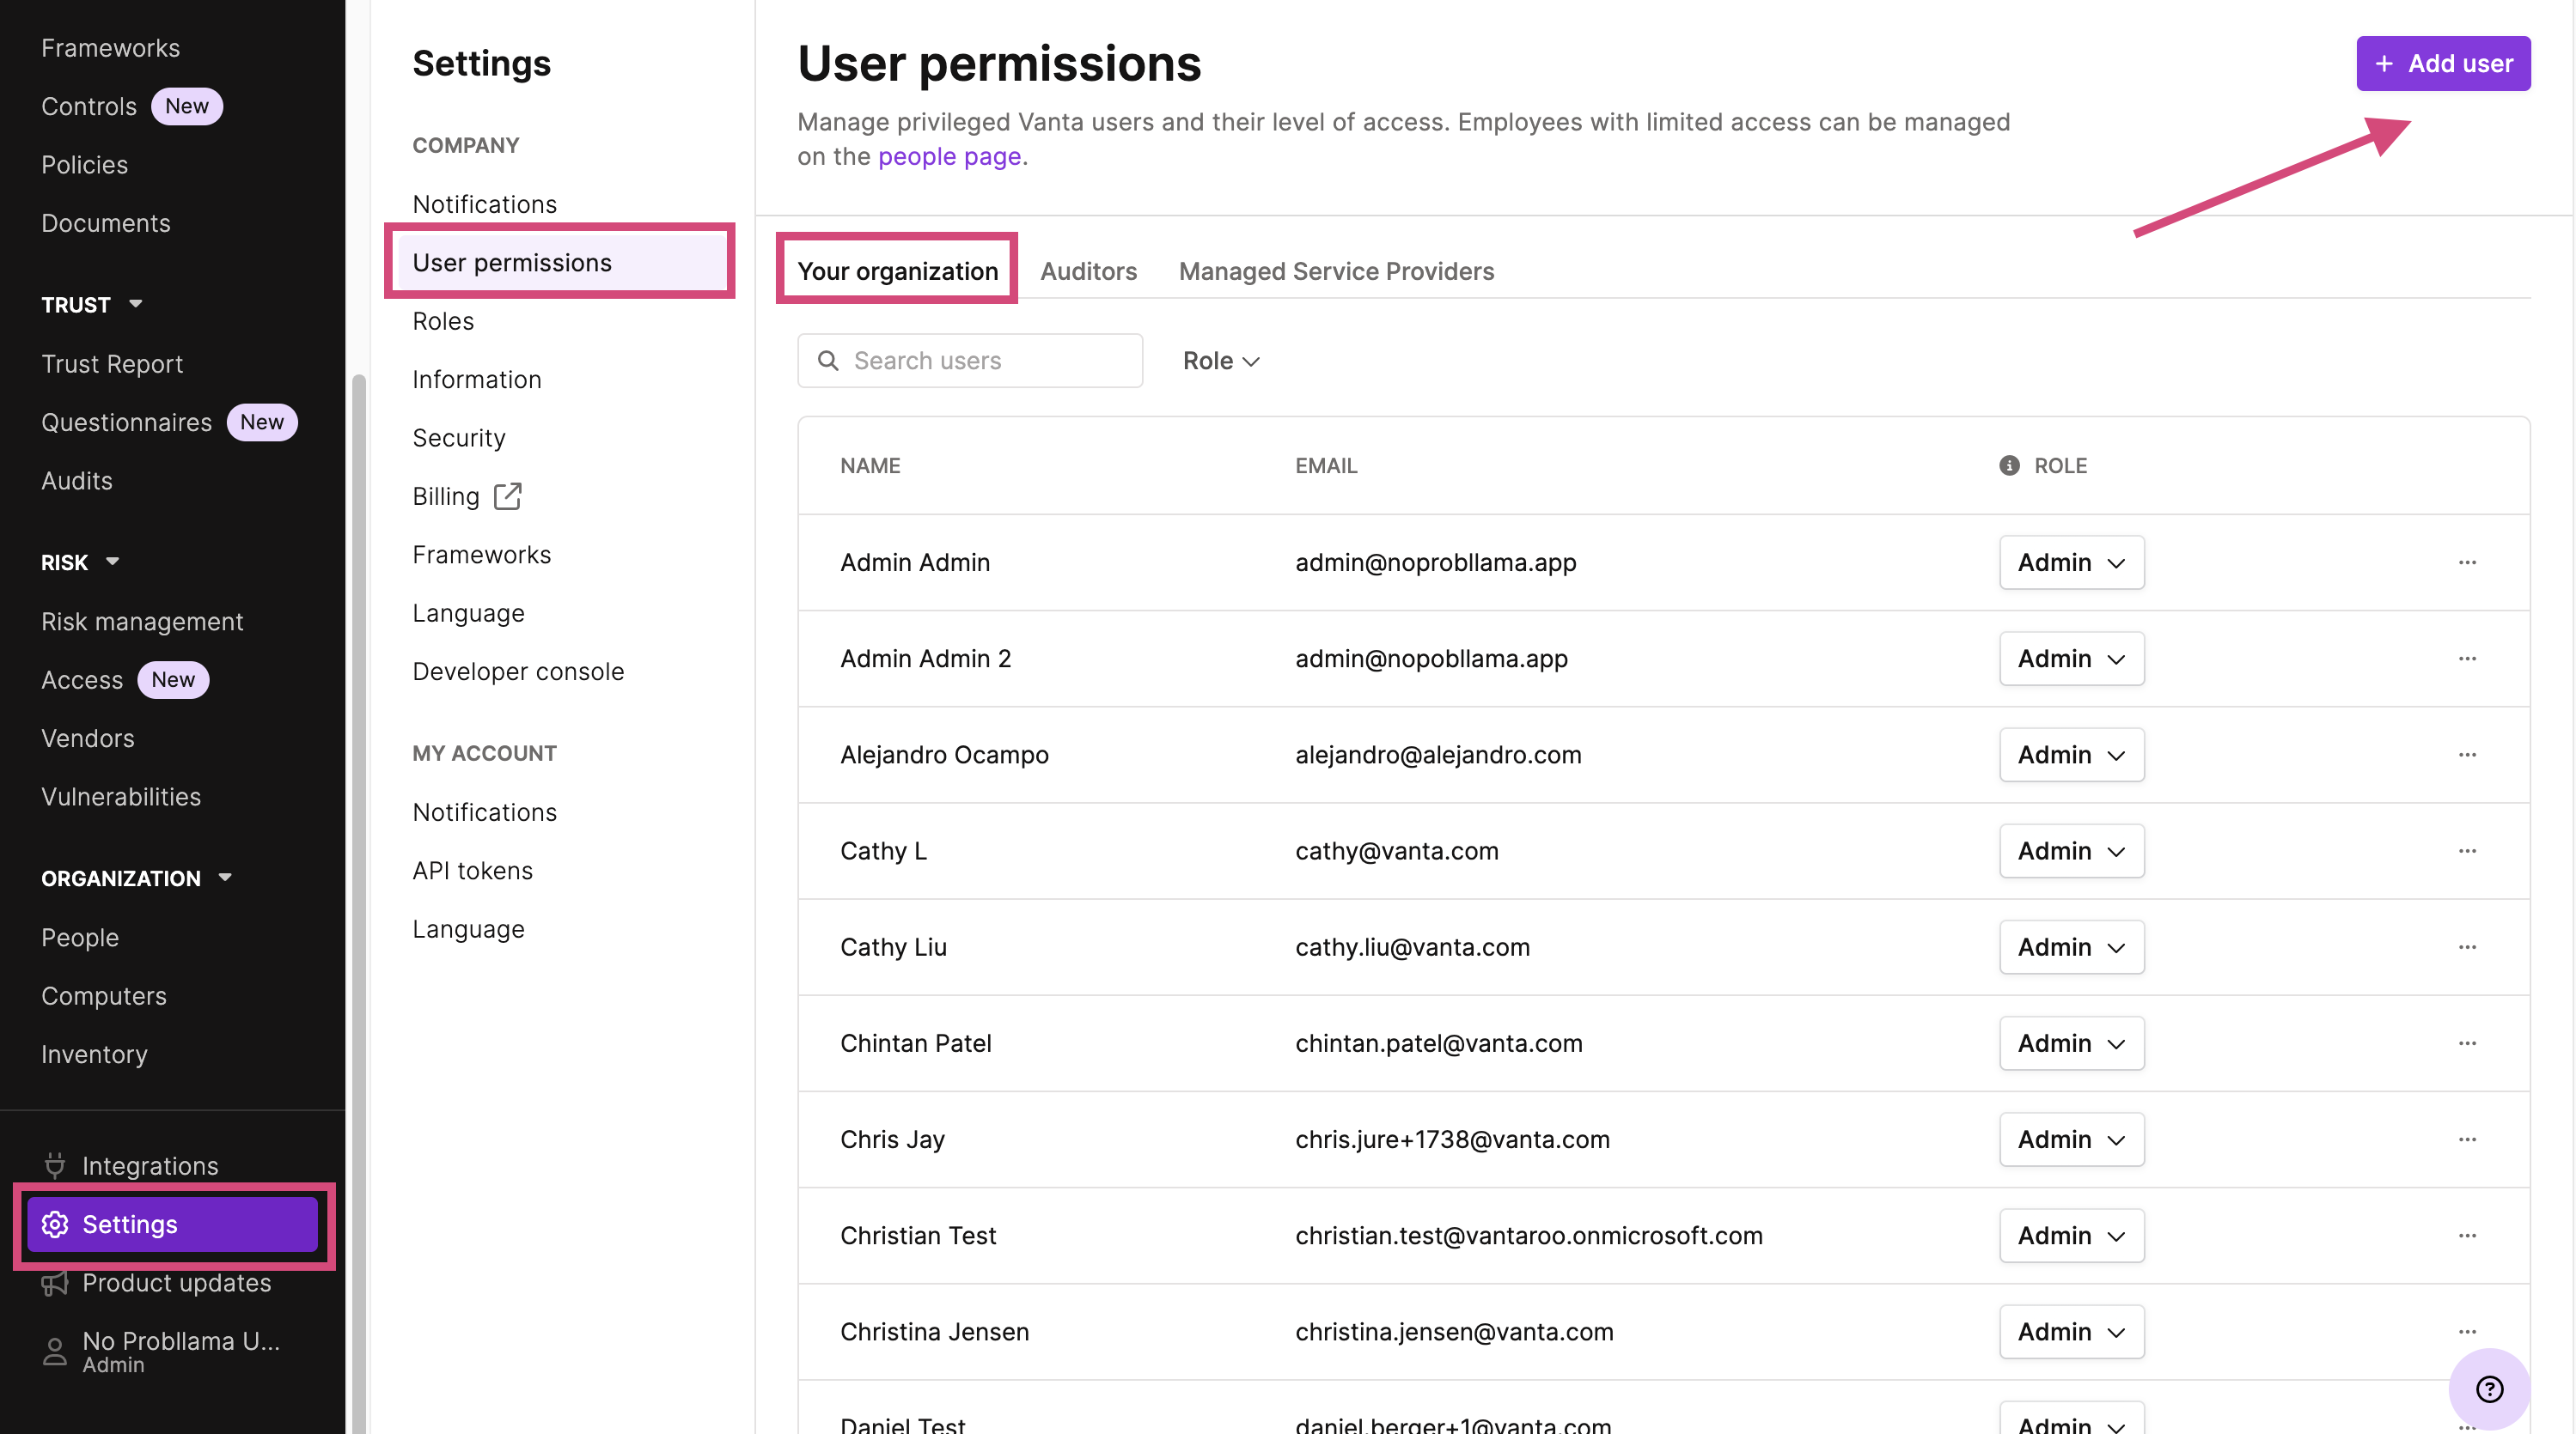Open Trust Report in sidebar
The width and height of the screenshot is (2576, 1434).
click(112, 364)
